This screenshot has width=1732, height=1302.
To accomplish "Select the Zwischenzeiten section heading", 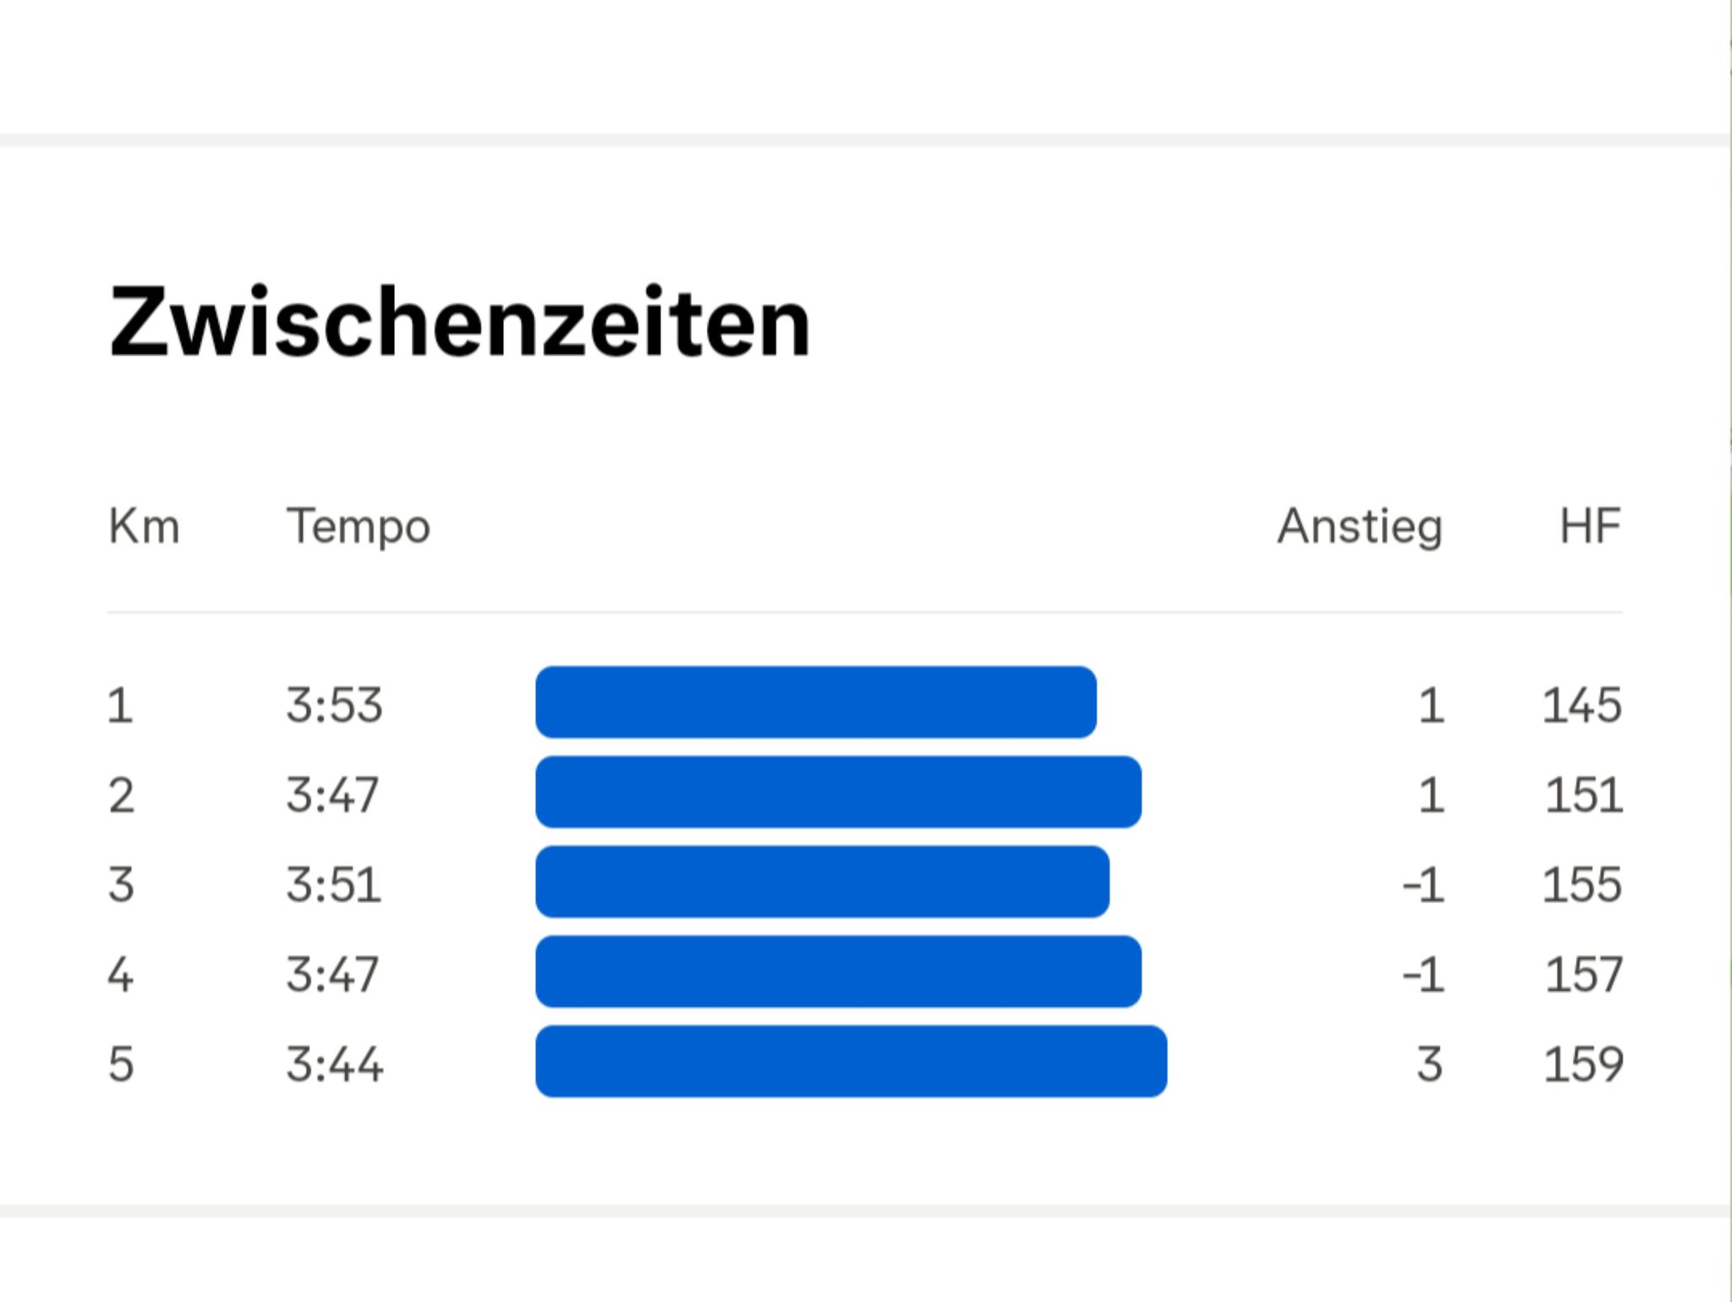I will pos(460,322).
